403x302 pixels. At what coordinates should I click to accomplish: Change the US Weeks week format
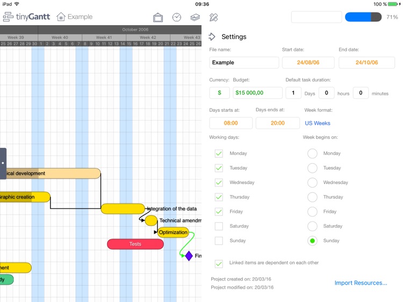318,123
